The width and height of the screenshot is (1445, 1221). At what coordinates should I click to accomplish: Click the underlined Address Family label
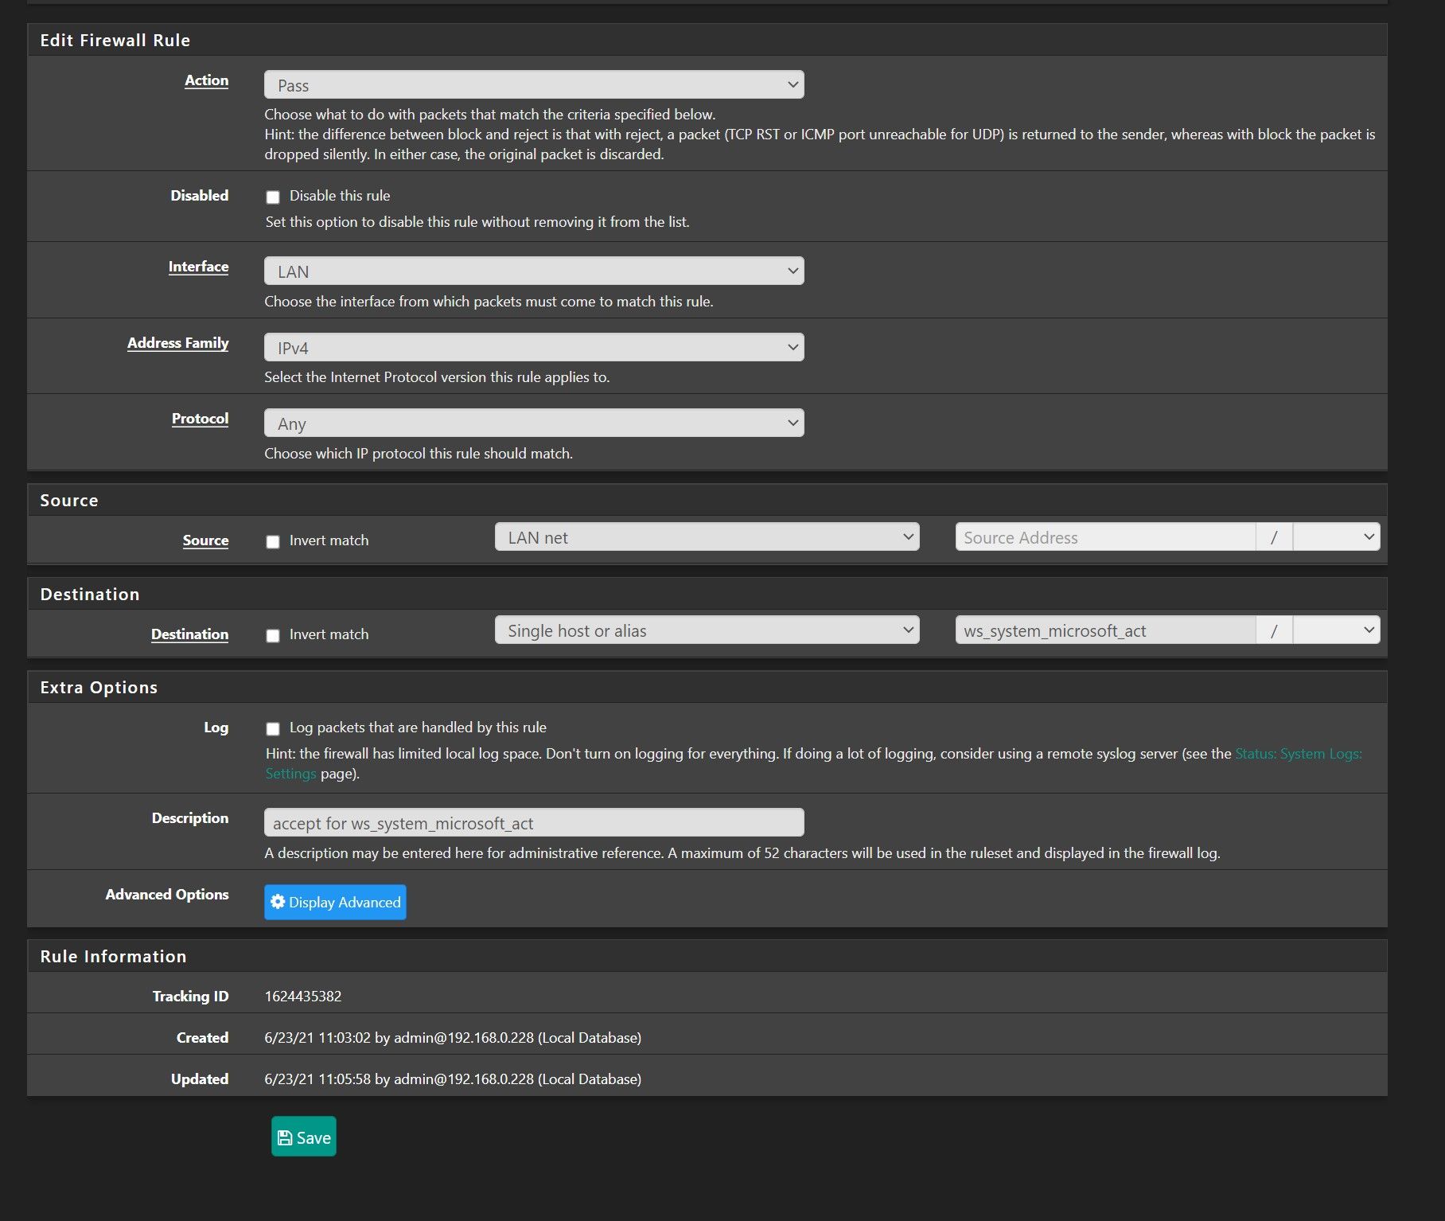point(177,343)
